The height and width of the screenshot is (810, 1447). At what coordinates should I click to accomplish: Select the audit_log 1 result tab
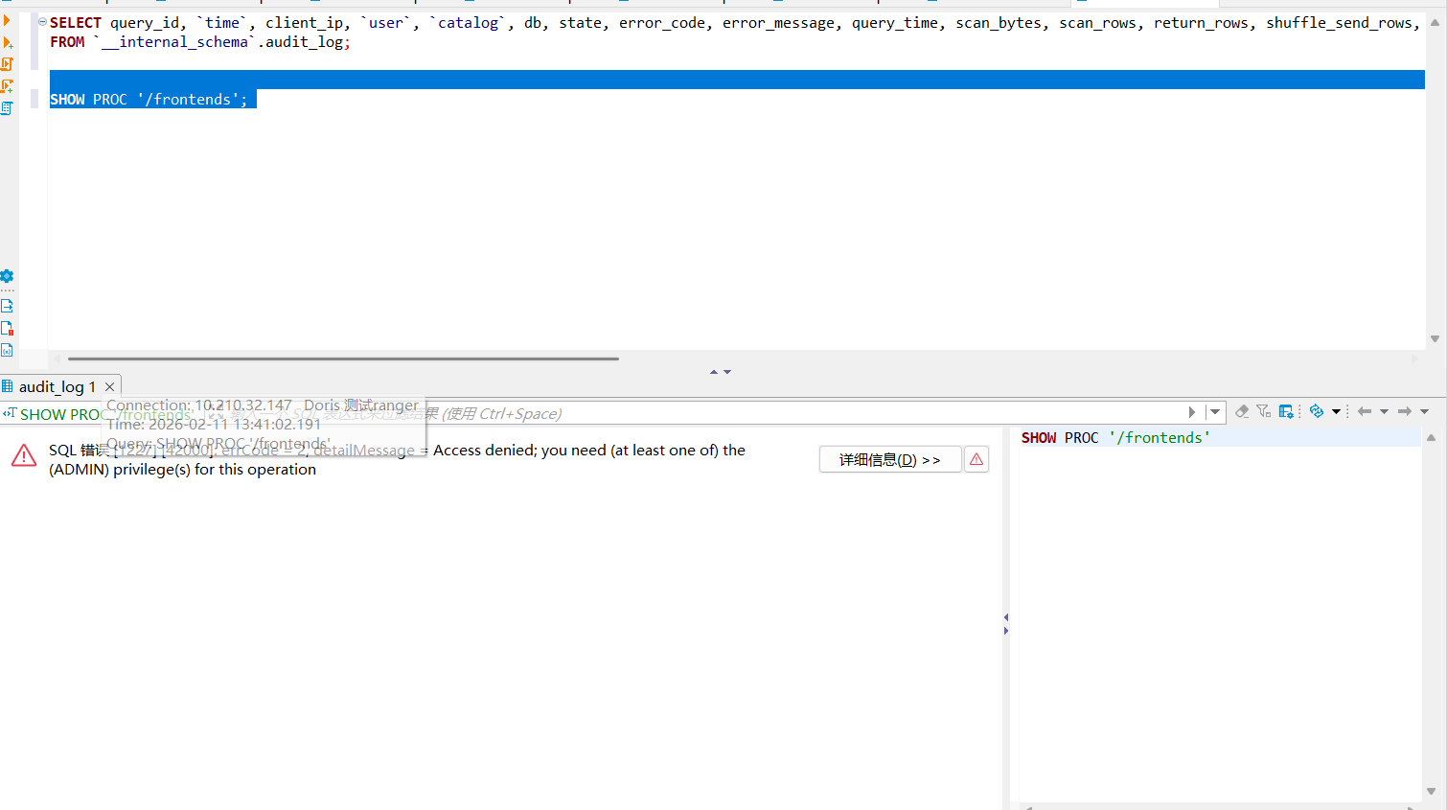pyautogui.click(x=57, y=386)
